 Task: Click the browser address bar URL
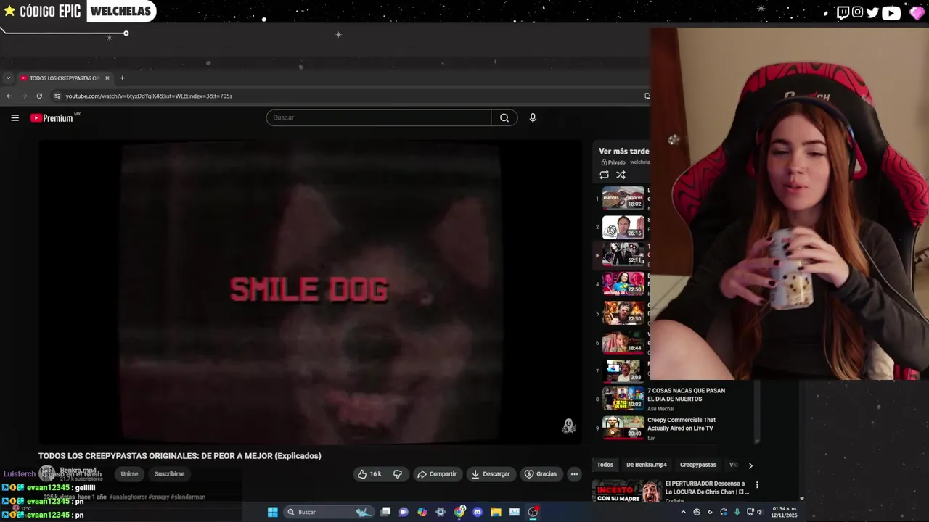[x=149, y=96]
